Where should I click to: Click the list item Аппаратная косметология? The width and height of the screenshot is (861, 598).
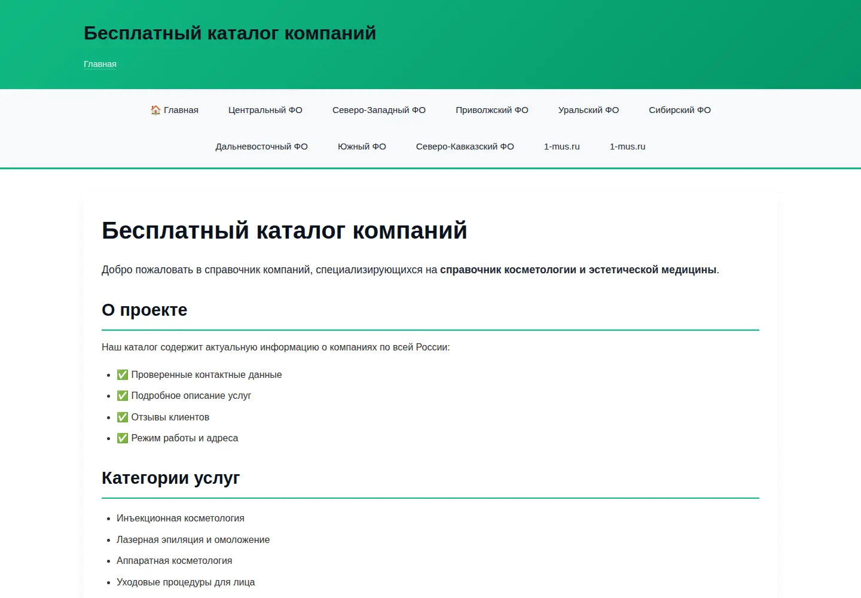(x=174, y=561)
